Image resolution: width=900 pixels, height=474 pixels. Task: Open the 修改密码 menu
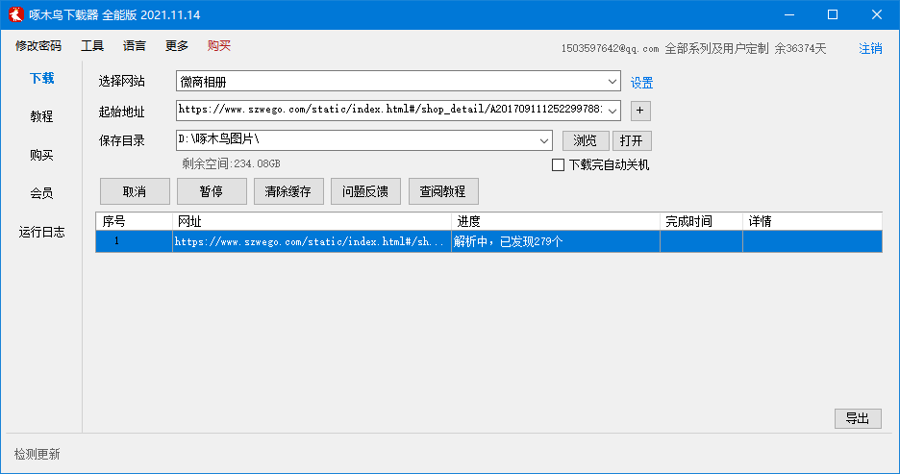(38, 46)
